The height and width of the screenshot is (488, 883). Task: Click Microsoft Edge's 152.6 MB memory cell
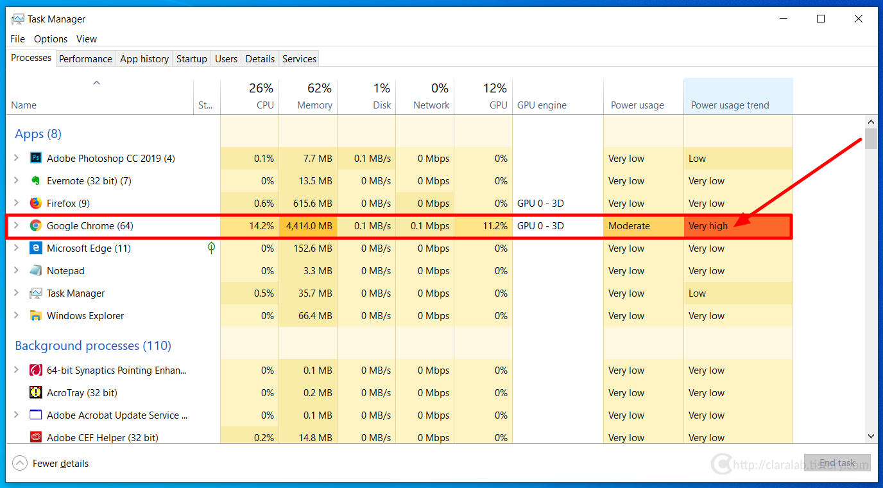(x=308, y=248)
